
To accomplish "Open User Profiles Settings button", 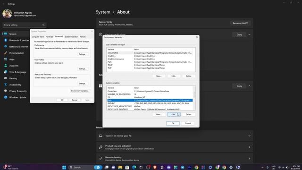I will coord(82,69).
